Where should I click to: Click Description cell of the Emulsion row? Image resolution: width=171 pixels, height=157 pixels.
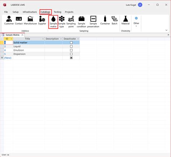coord(53,50)
